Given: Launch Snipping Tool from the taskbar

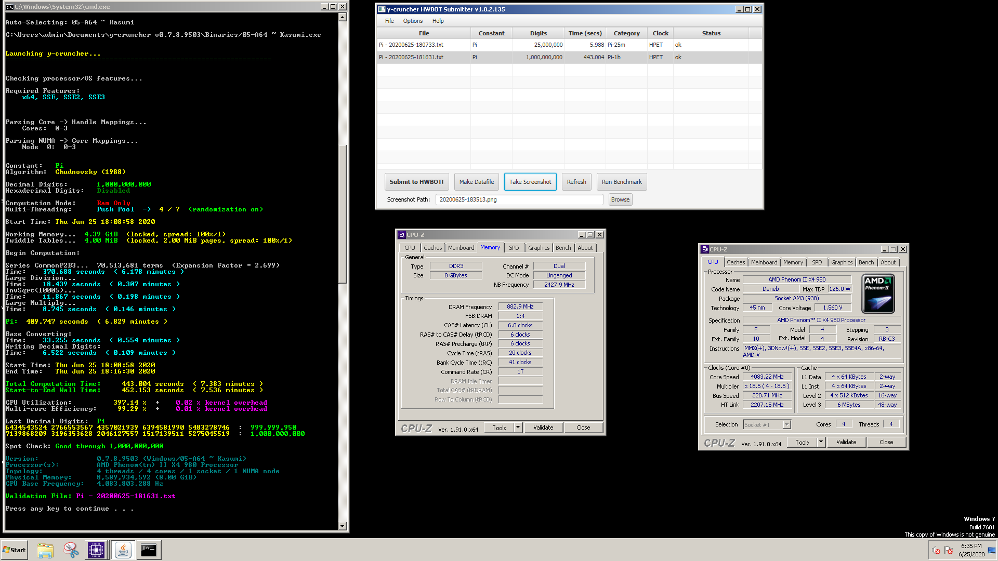Looking at the screenshot, I should (x=71, y=550).
